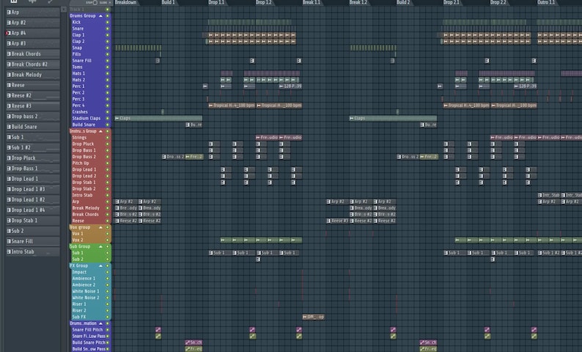Mute the Kick track
This screenshot has width=582, height=352.
click(108, 22)
